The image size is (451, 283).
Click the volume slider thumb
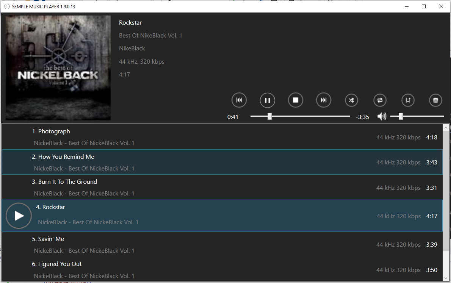pyautogui.click(x=401, y=116)
